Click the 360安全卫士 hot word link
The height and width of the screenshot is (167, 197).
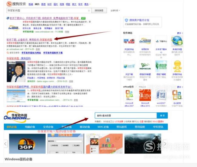(x=109, y=122)
